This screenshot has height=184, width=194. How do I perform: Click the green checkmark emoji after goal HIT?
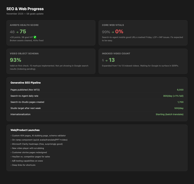pos(35,37)
